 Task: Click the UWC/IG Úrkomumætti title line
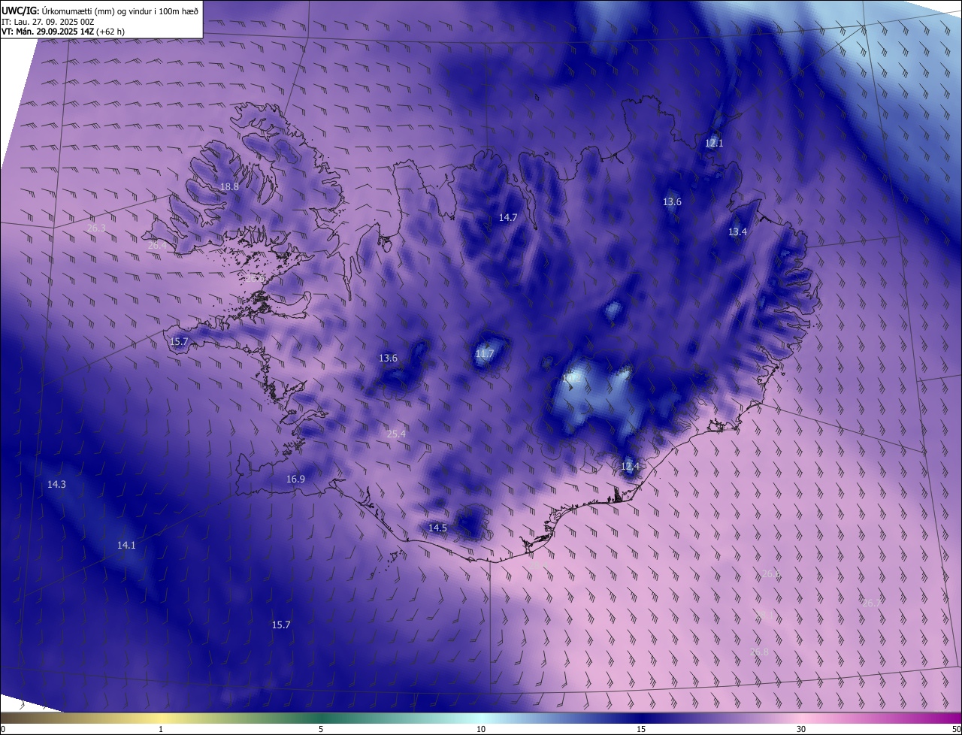pyautogui.click(x=100, y=10)
